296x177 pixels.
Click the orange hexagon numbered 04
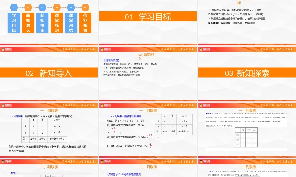click(x=57, y=8)
